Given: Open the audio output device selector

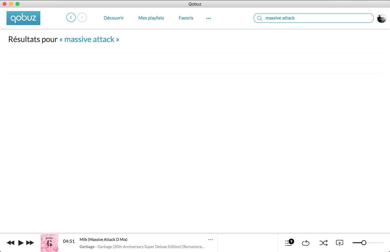Looking at the screenshot, I should click(x=340, y=243).
